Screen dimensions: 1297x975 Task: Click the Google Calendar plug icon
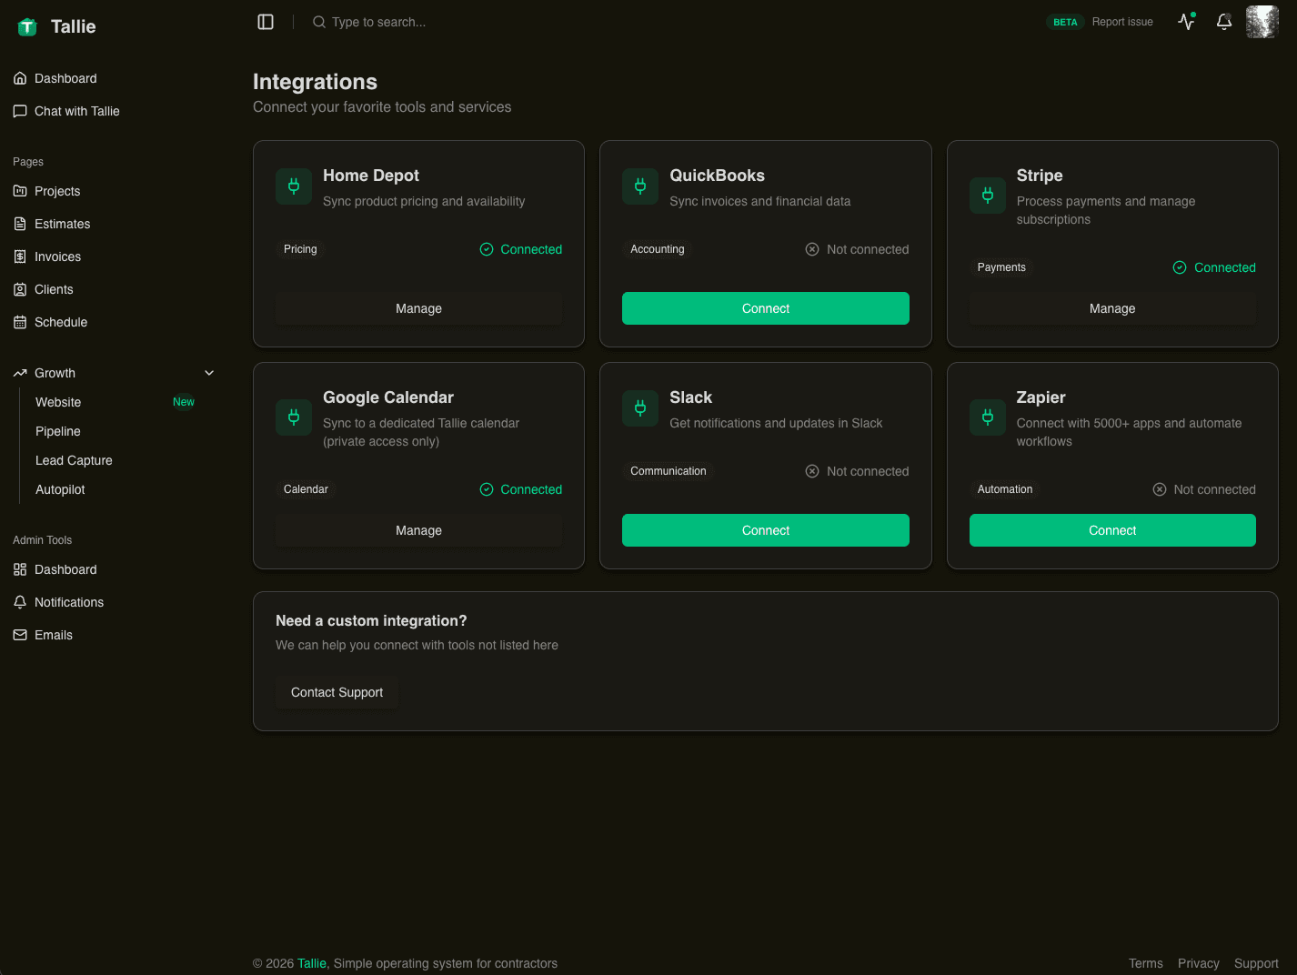pyautogui.click(x=294, y=417)
